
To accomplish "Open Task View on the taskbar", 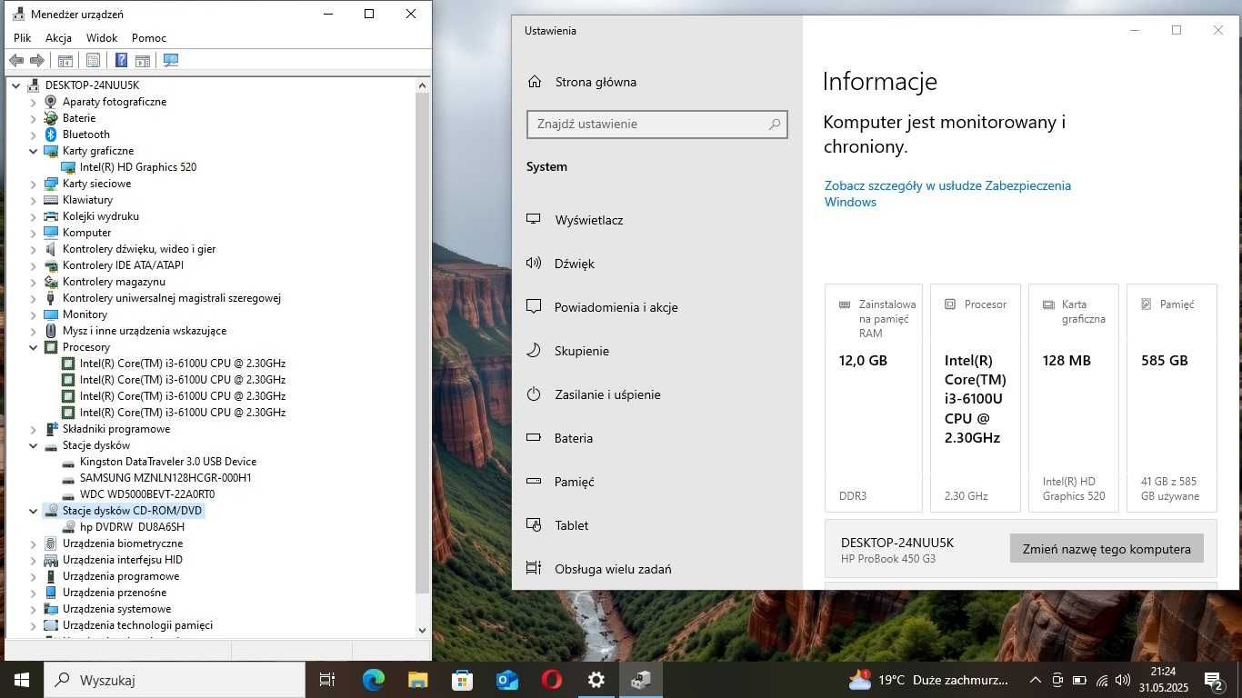I will (x=327, y=680).
